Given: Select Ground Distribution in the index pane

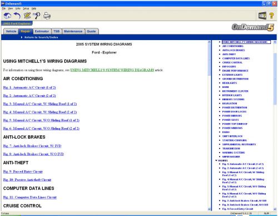Looking at the screenshot, I should tap(235, 78).
